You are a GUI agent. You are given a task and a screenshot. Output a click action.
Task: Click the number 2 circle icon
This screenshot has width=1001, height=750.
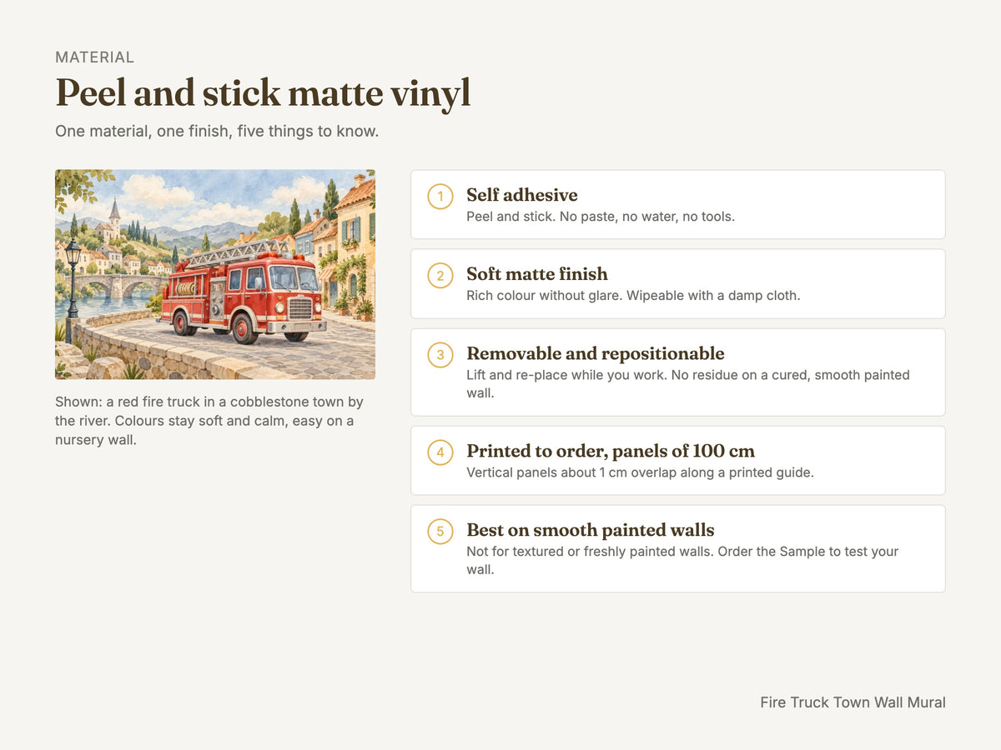coord(440,276)
